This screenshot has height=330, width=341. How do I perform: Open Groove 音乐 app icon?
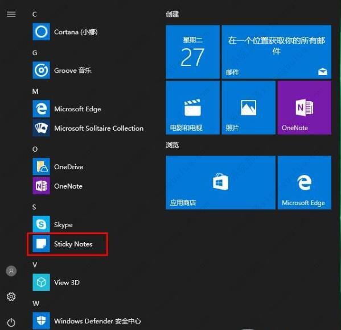tap(41, 70)
